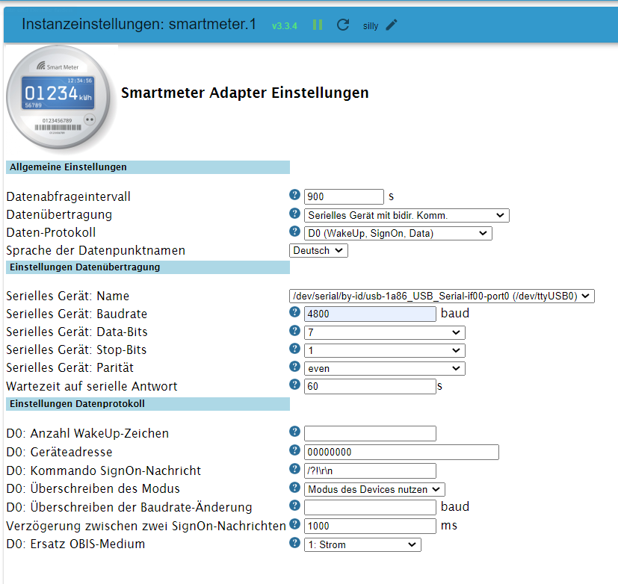Open the OBIS-Medium dropdown showing Strom
The image size is (618, 584).
click(362, 544)
